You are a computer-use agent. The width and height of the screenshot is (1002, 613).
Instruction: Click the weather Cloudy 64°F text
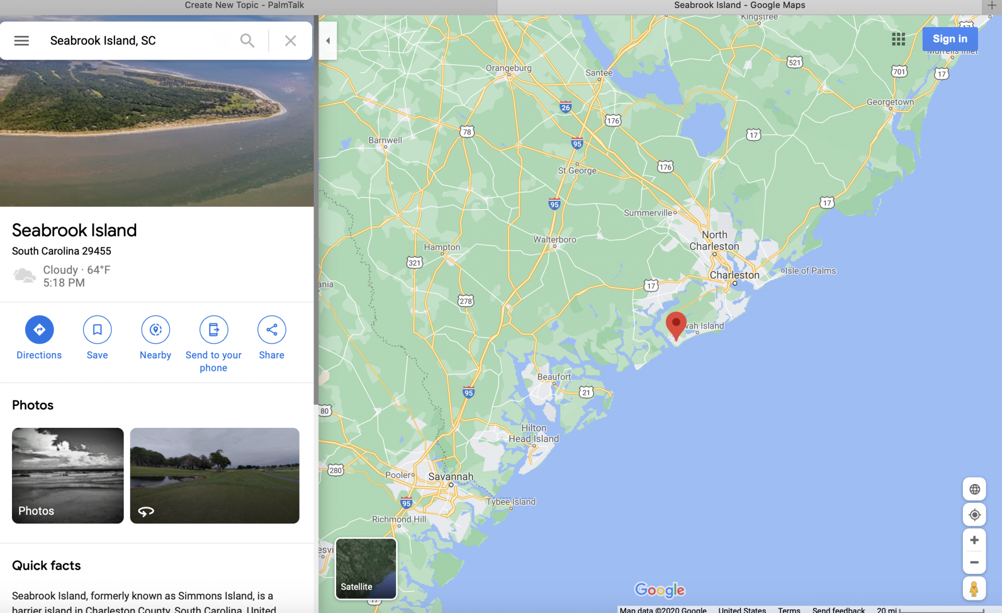click(x=77, y=270)
